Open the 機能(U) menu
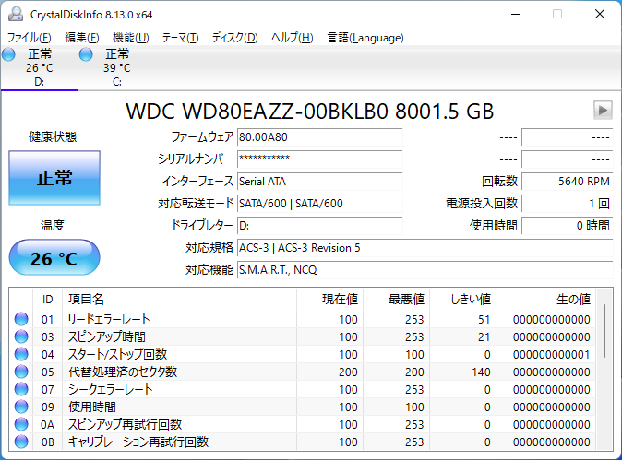 130,38
